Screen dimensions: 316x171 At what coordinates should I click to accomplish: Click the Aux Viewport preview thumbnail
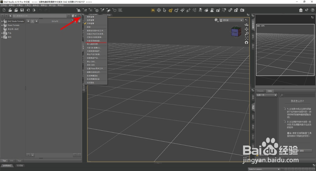pos(285,50)
